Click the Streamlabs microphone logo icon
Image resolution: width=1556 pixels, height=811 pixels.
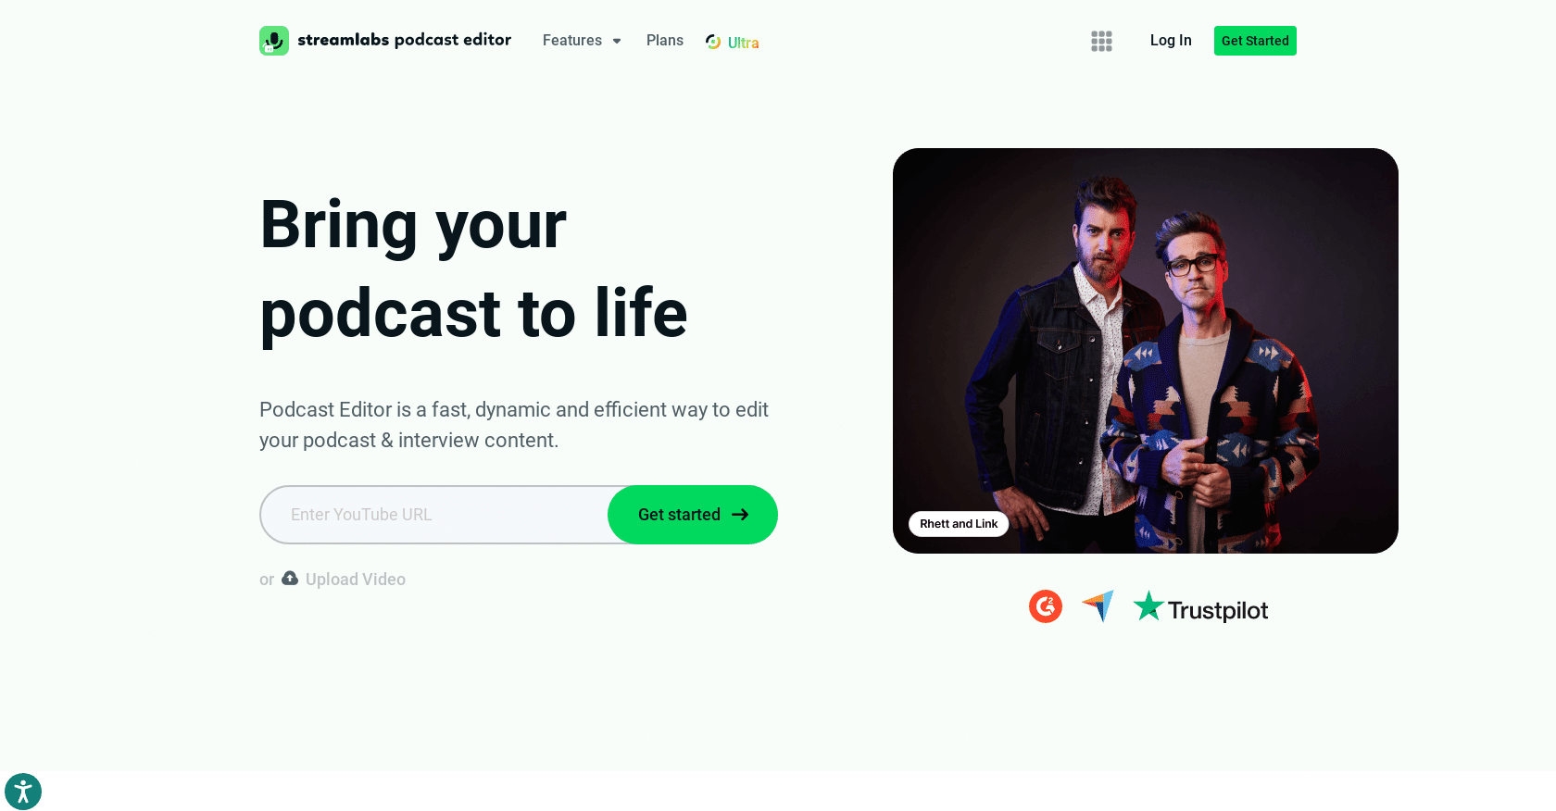[274, 41]
